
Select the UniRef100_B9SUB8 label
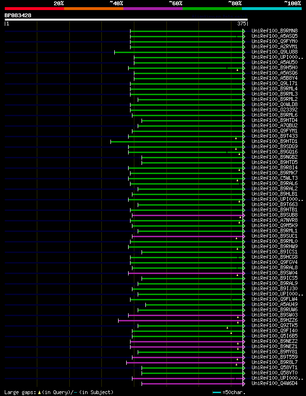(x=274, y=215)
